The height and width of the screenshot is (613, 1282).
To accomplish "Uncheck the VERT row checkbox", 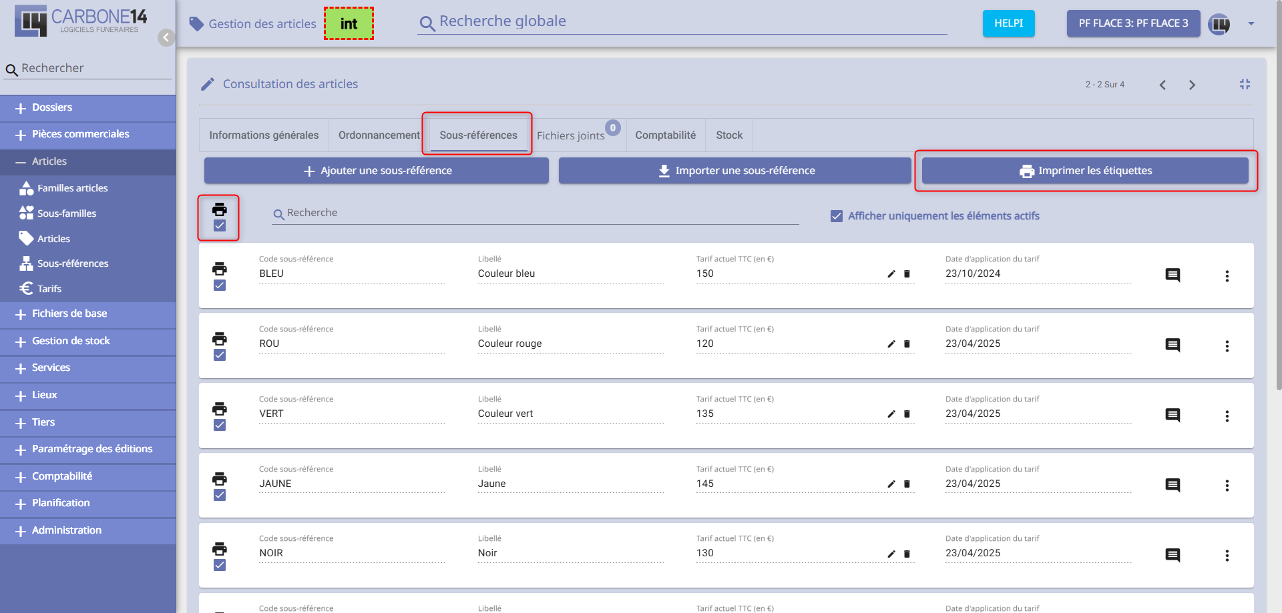I will (x=220, y=426).
